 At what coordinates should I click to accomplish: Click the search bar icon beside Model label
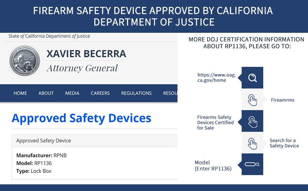click(252, 164)
